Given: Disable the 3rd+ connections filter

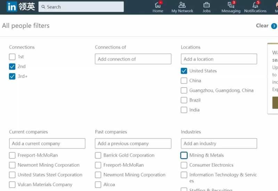Looking at the screenshot, I should click(x=12, y=76).
